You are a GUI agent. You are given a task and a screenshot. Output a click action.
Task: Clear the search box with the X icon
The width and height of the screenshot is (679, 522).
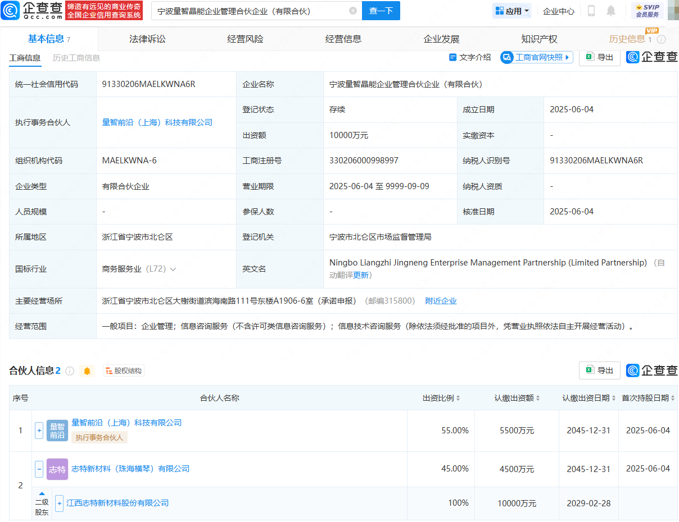(x=352, y=11)
